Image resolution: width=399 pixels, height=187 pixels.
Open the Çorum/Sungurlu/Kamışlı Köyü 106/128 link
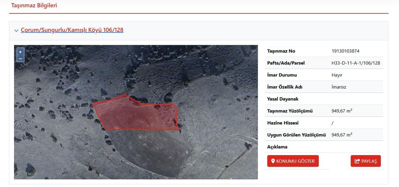point(72,30)
